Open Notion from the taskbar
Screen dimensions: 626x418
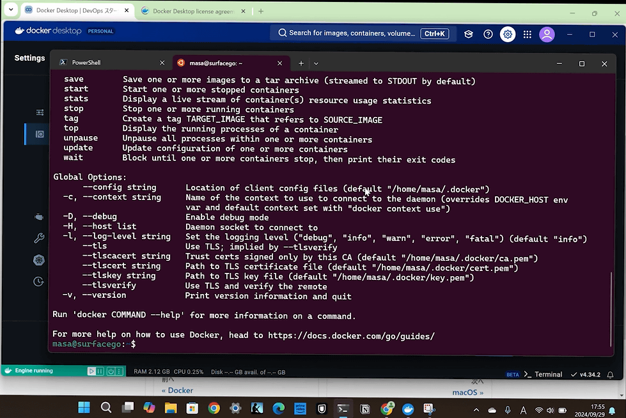tap(365, 408)
